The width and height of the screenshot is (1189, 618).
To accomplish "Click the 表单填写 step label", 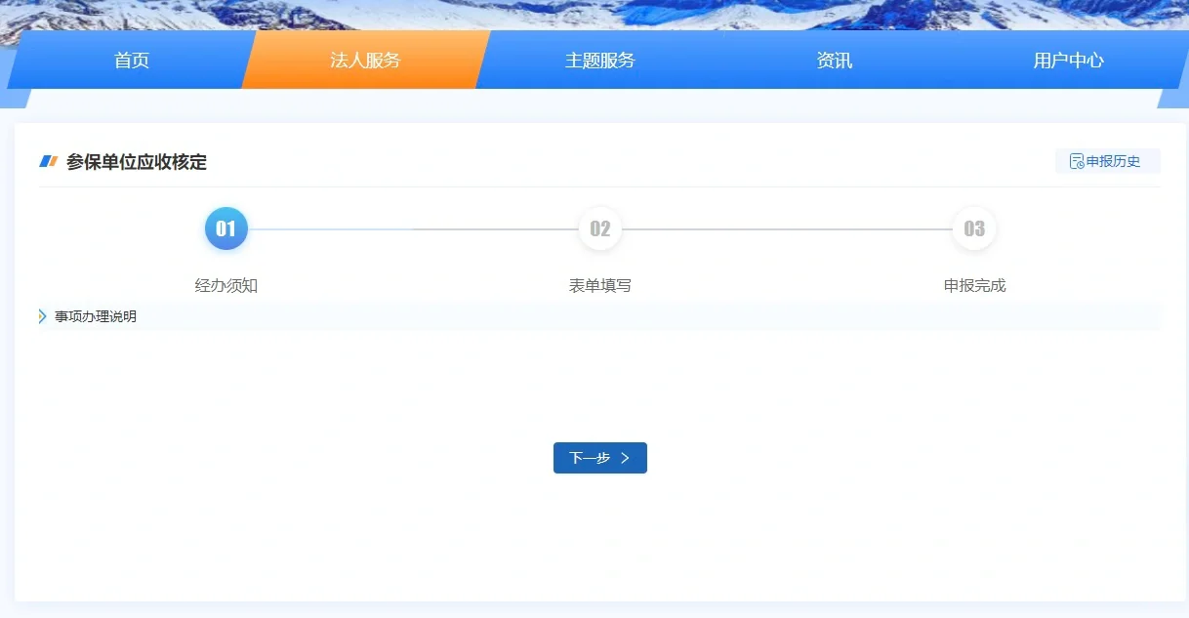I will pos(599,286).
